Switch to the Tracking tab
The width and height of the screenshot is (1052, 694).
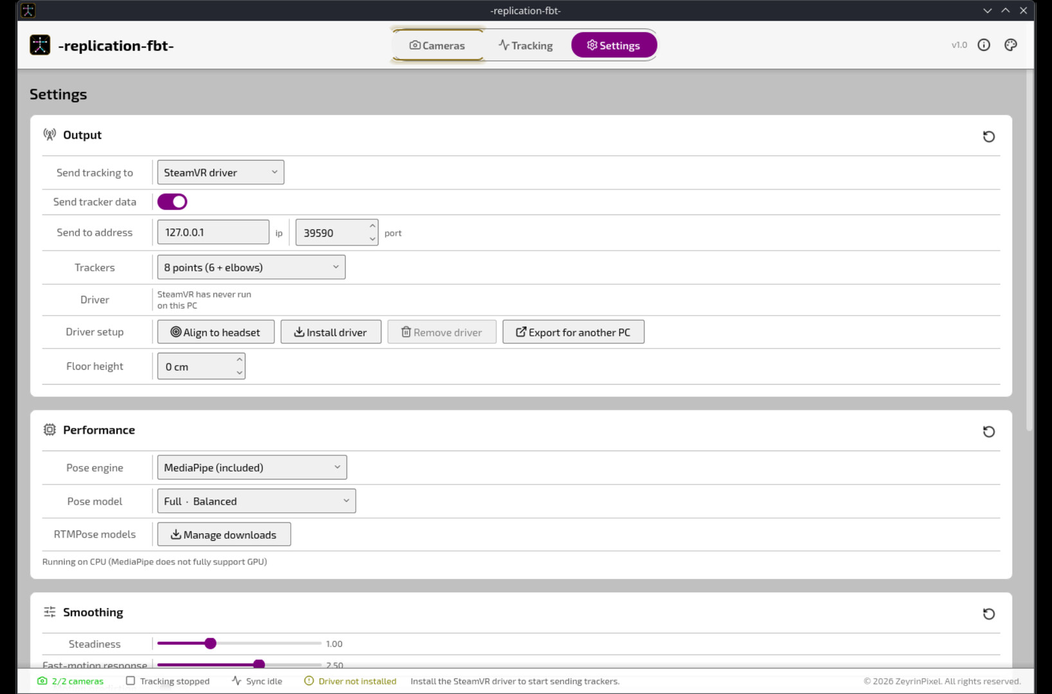tap(526, 45)
